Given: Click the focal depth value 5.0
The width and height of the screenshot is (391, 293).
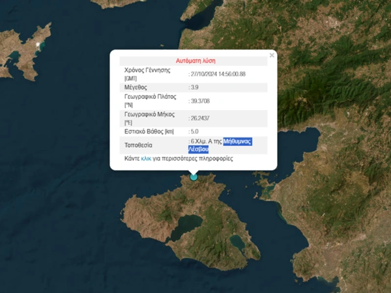Looking at the screenshot, I should click(194, 132).
